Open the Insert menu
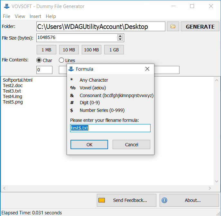The image size is (221, 216). [35, 16]
